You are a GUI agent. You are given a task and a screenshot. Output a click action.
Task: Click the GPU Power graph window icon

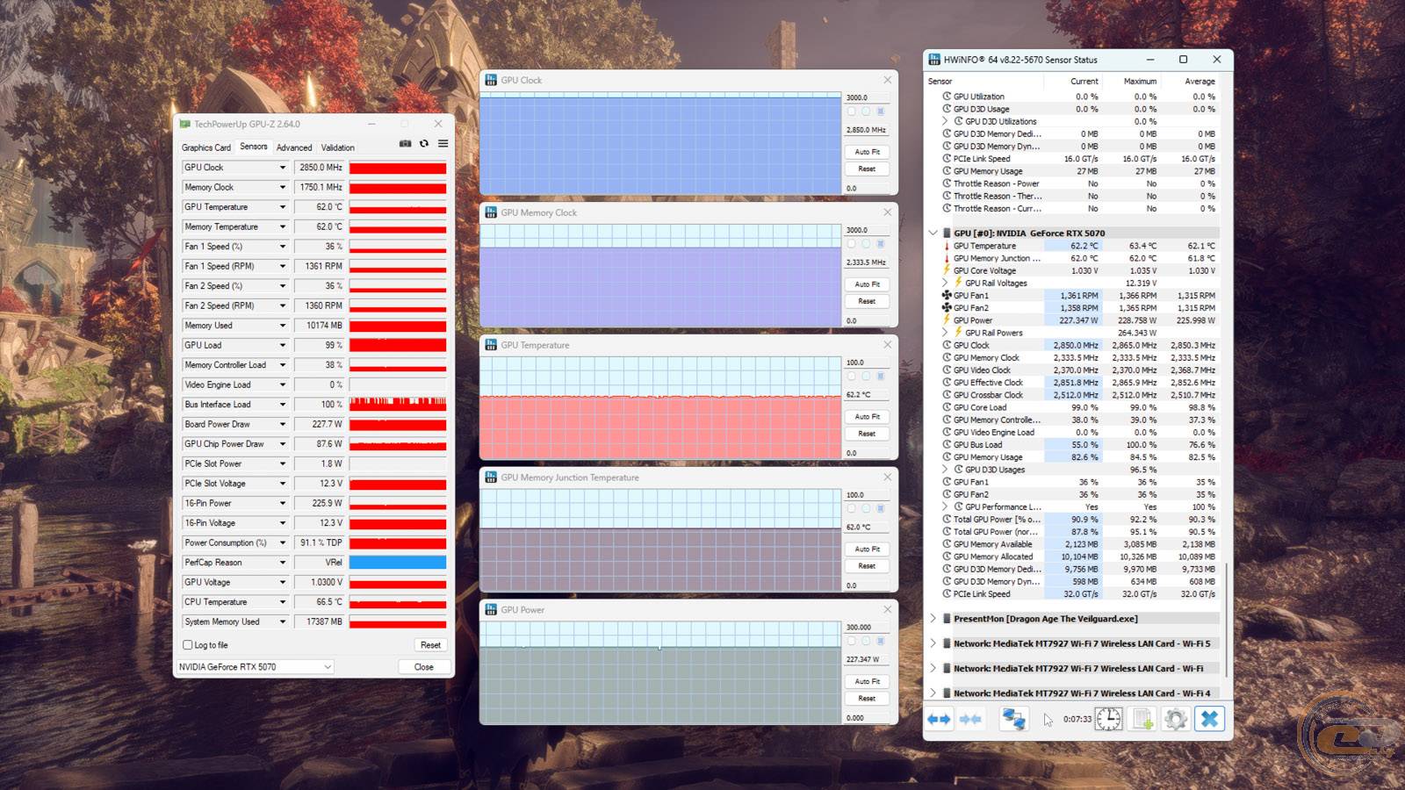pyautogui.click(x=491, y=610)
